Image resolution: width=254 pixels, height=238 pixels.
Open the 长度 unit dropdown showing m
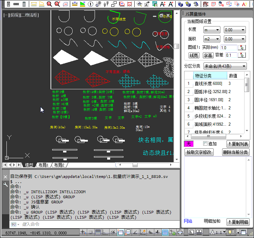(212, 30)
